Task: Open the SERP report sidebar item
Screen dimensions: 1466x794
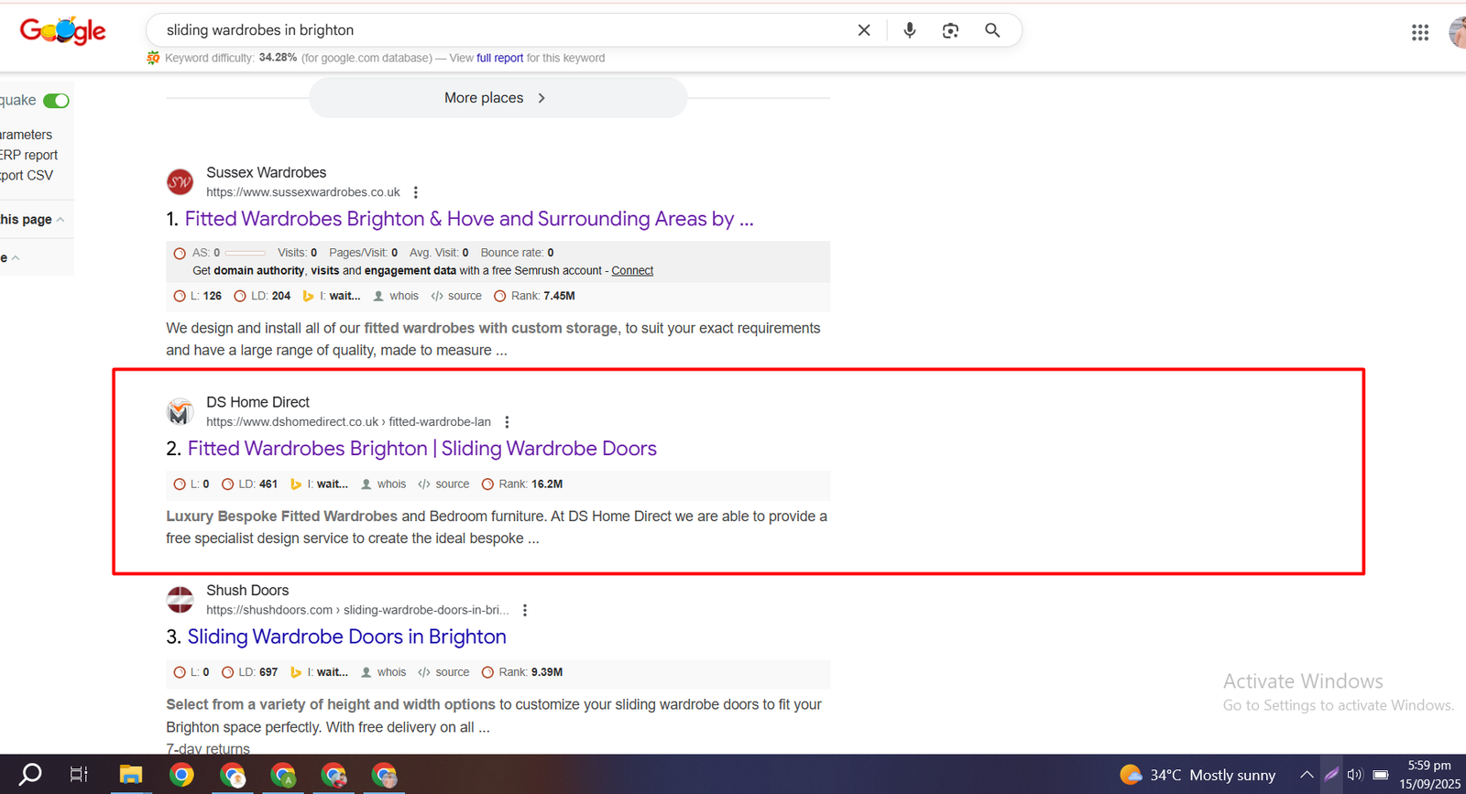Action: 29,155
